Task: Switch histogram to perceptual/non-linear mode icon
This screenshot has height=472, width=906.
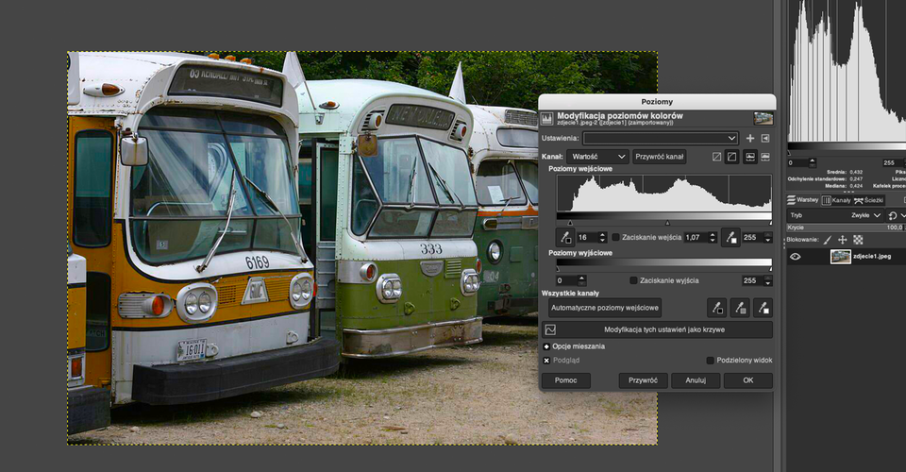Action: click(732, 157)
